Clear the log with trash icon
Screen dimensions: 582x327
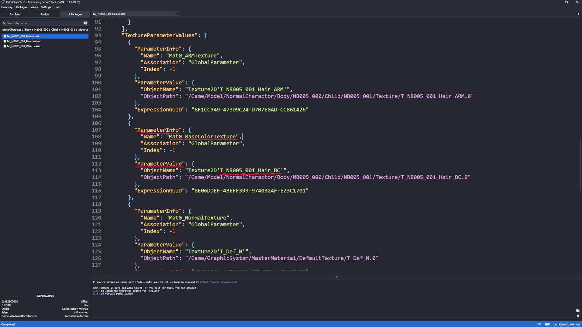click(x=578, y=316)
